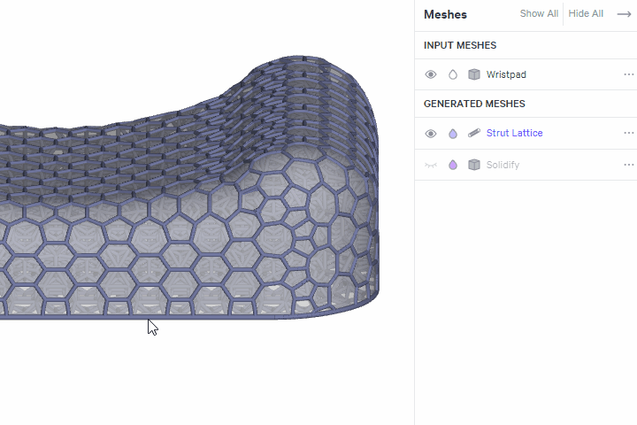This screenshot has width=637, height=425.
Task: Select the Solidify mesh name
Action: [503, 165]
